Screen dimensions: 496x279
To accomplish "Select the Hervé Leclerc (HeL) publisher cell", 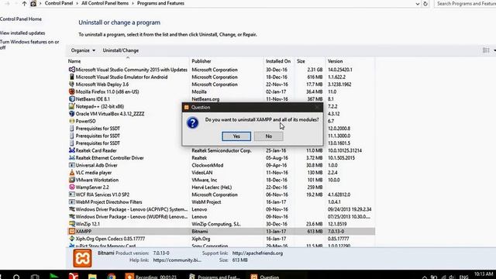I will coord(212,188).
